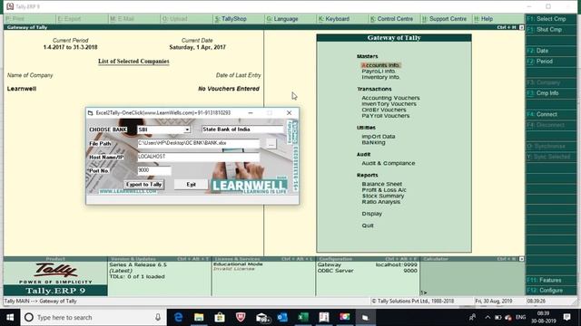The image size is (581, 326).
Task: Open the Mail icon with 99+ badge
Action: [x=262, y=318]
